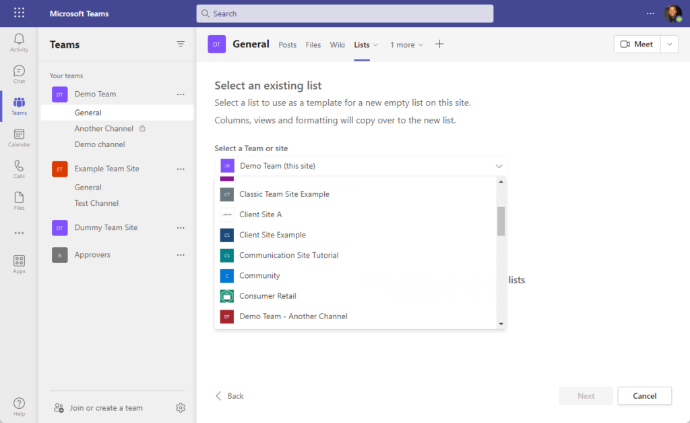
Task: Click the Next button
Action: 586,396
